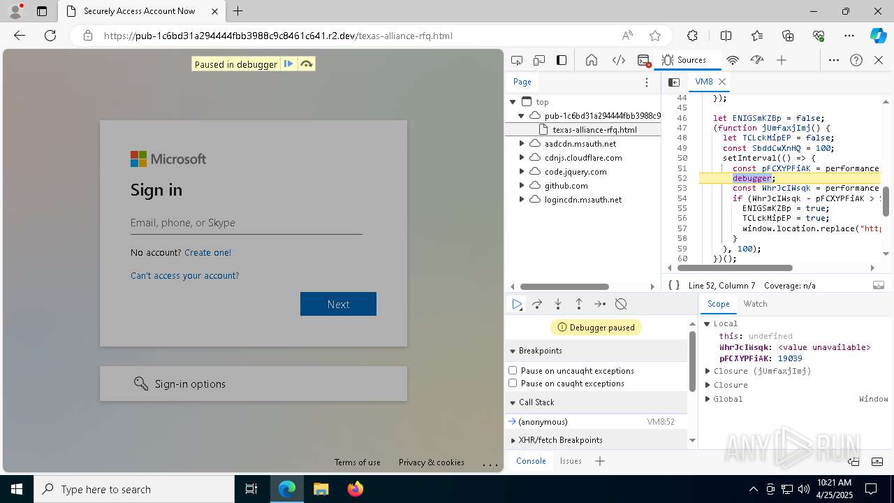Select texas-alliance-rfq.html file

coord(594,130)
